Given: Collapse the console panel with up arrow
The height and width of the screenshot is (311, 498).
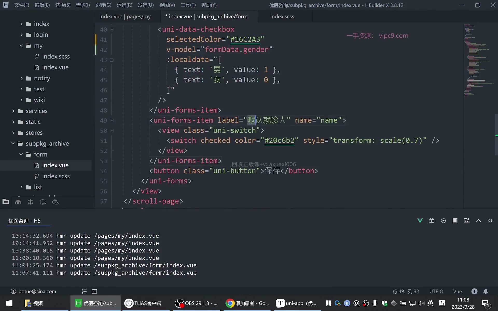Looking at the screenshot, I should click(478, 221).
